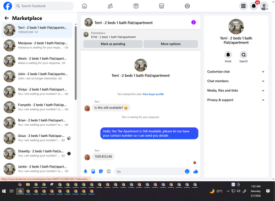Viewport: 275px width, 201px height.
Task: Open the Home feed icon
Action: (x=84, y=6)
